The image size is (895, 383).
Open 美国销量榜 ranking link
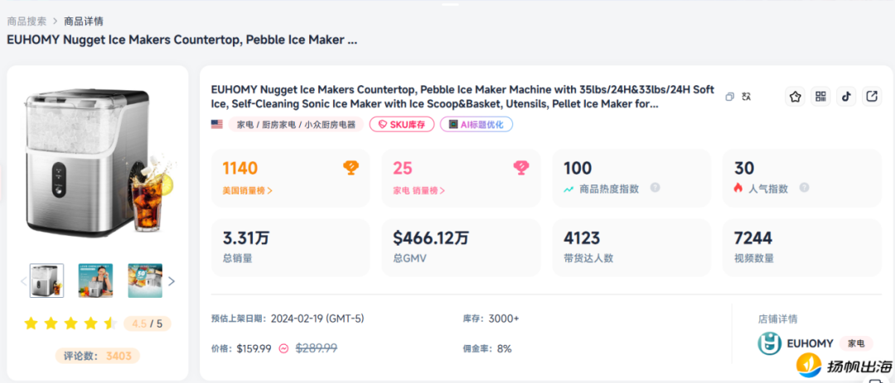point(247,191)
